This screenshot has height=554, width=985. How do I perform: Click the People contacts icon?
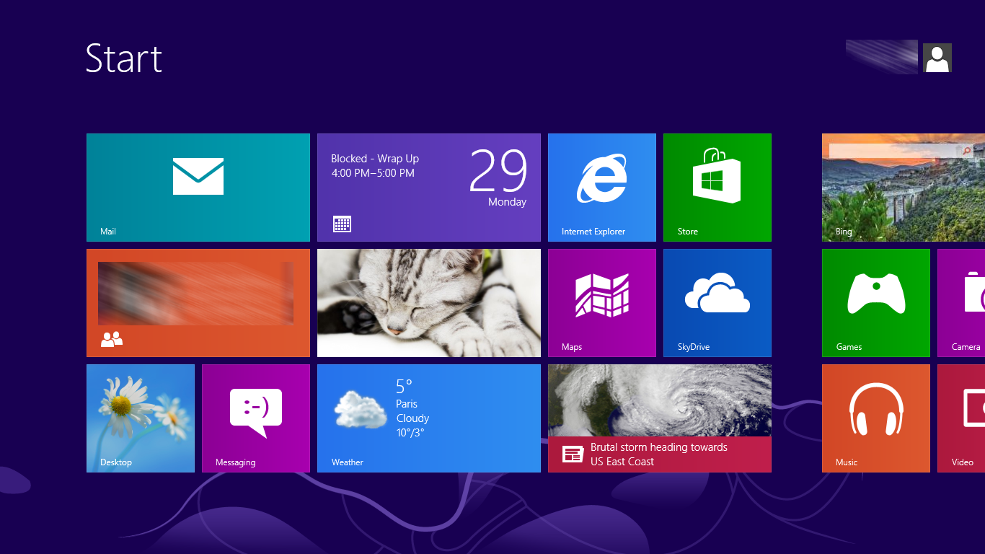112,339
